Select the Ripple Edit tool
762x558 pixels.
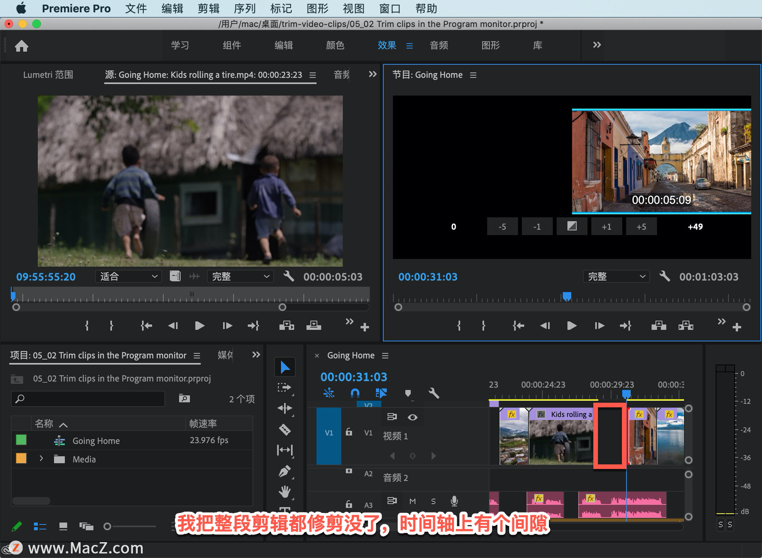(285, 408)
